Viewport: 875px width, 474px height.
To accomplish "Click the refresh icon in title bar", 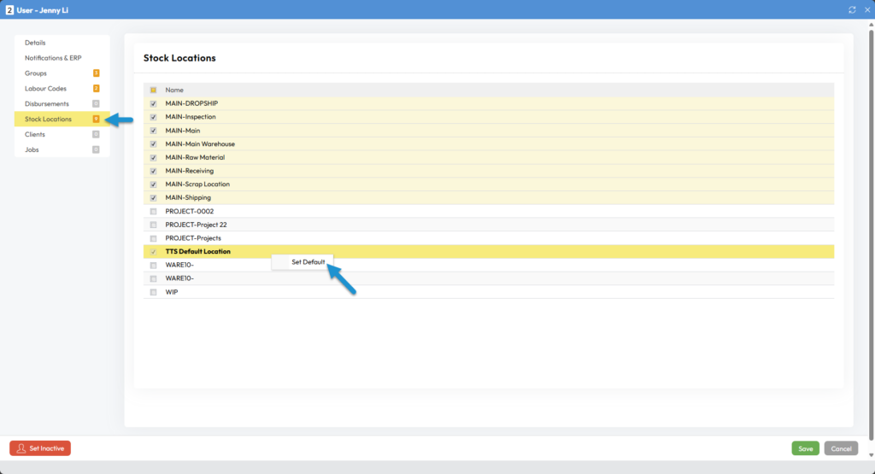I will tap(852, 9).
